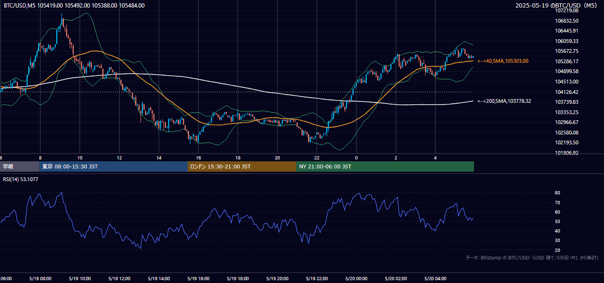Click the price axis value 103739.83
604x283 pixels.
[x=567, y=102]
